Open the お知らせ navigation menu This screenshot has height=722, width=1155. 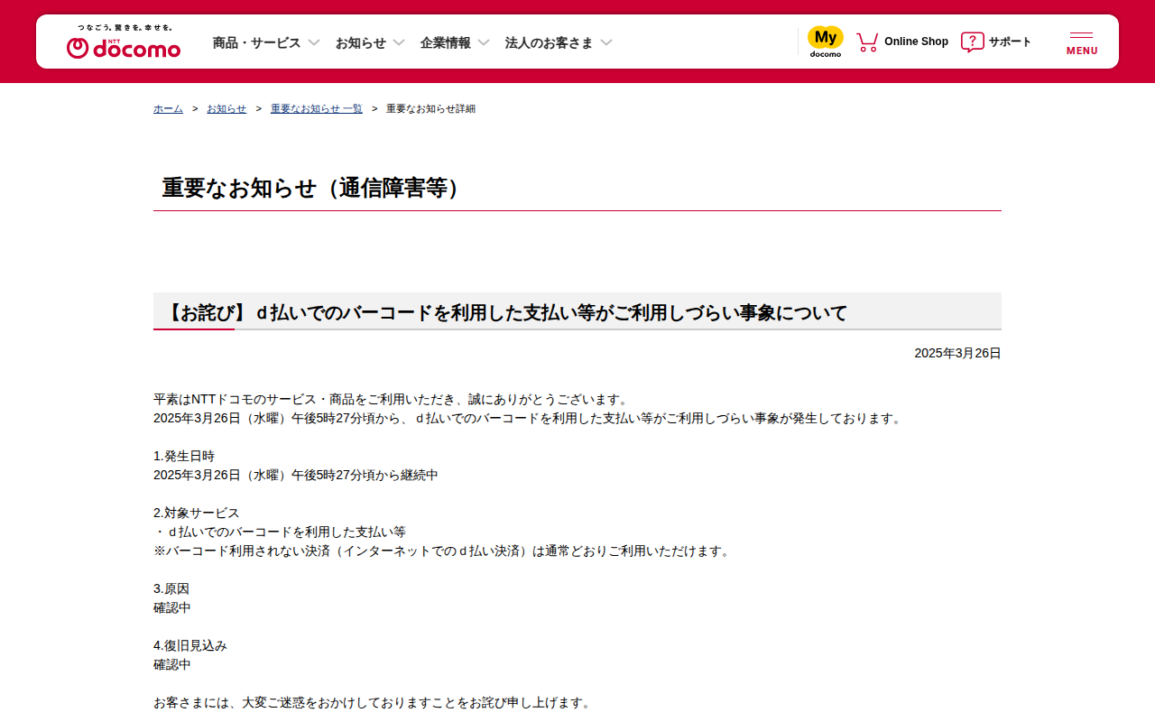361,42
